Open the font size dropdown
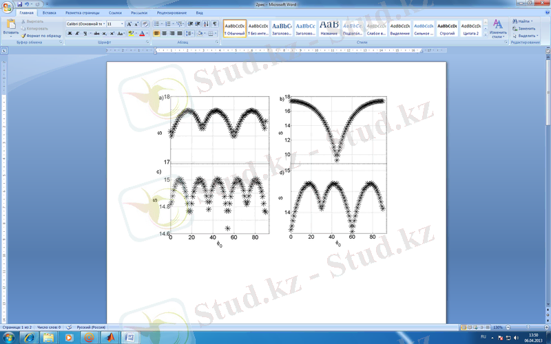 pyautogui.click(x=122, y=24)
